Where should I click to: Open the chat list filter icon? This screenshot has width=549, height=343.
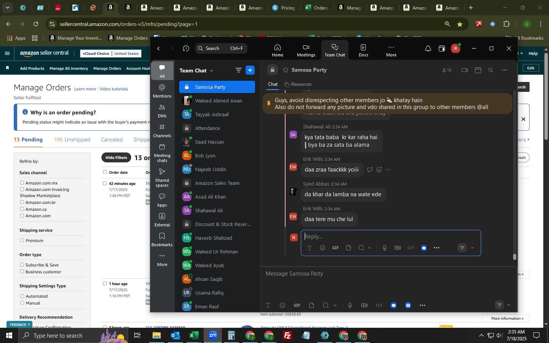coord(239,70)
